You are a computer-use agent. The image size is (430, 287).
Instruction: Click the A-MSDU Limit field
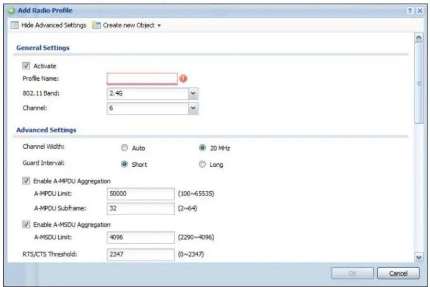pos(140,237)
